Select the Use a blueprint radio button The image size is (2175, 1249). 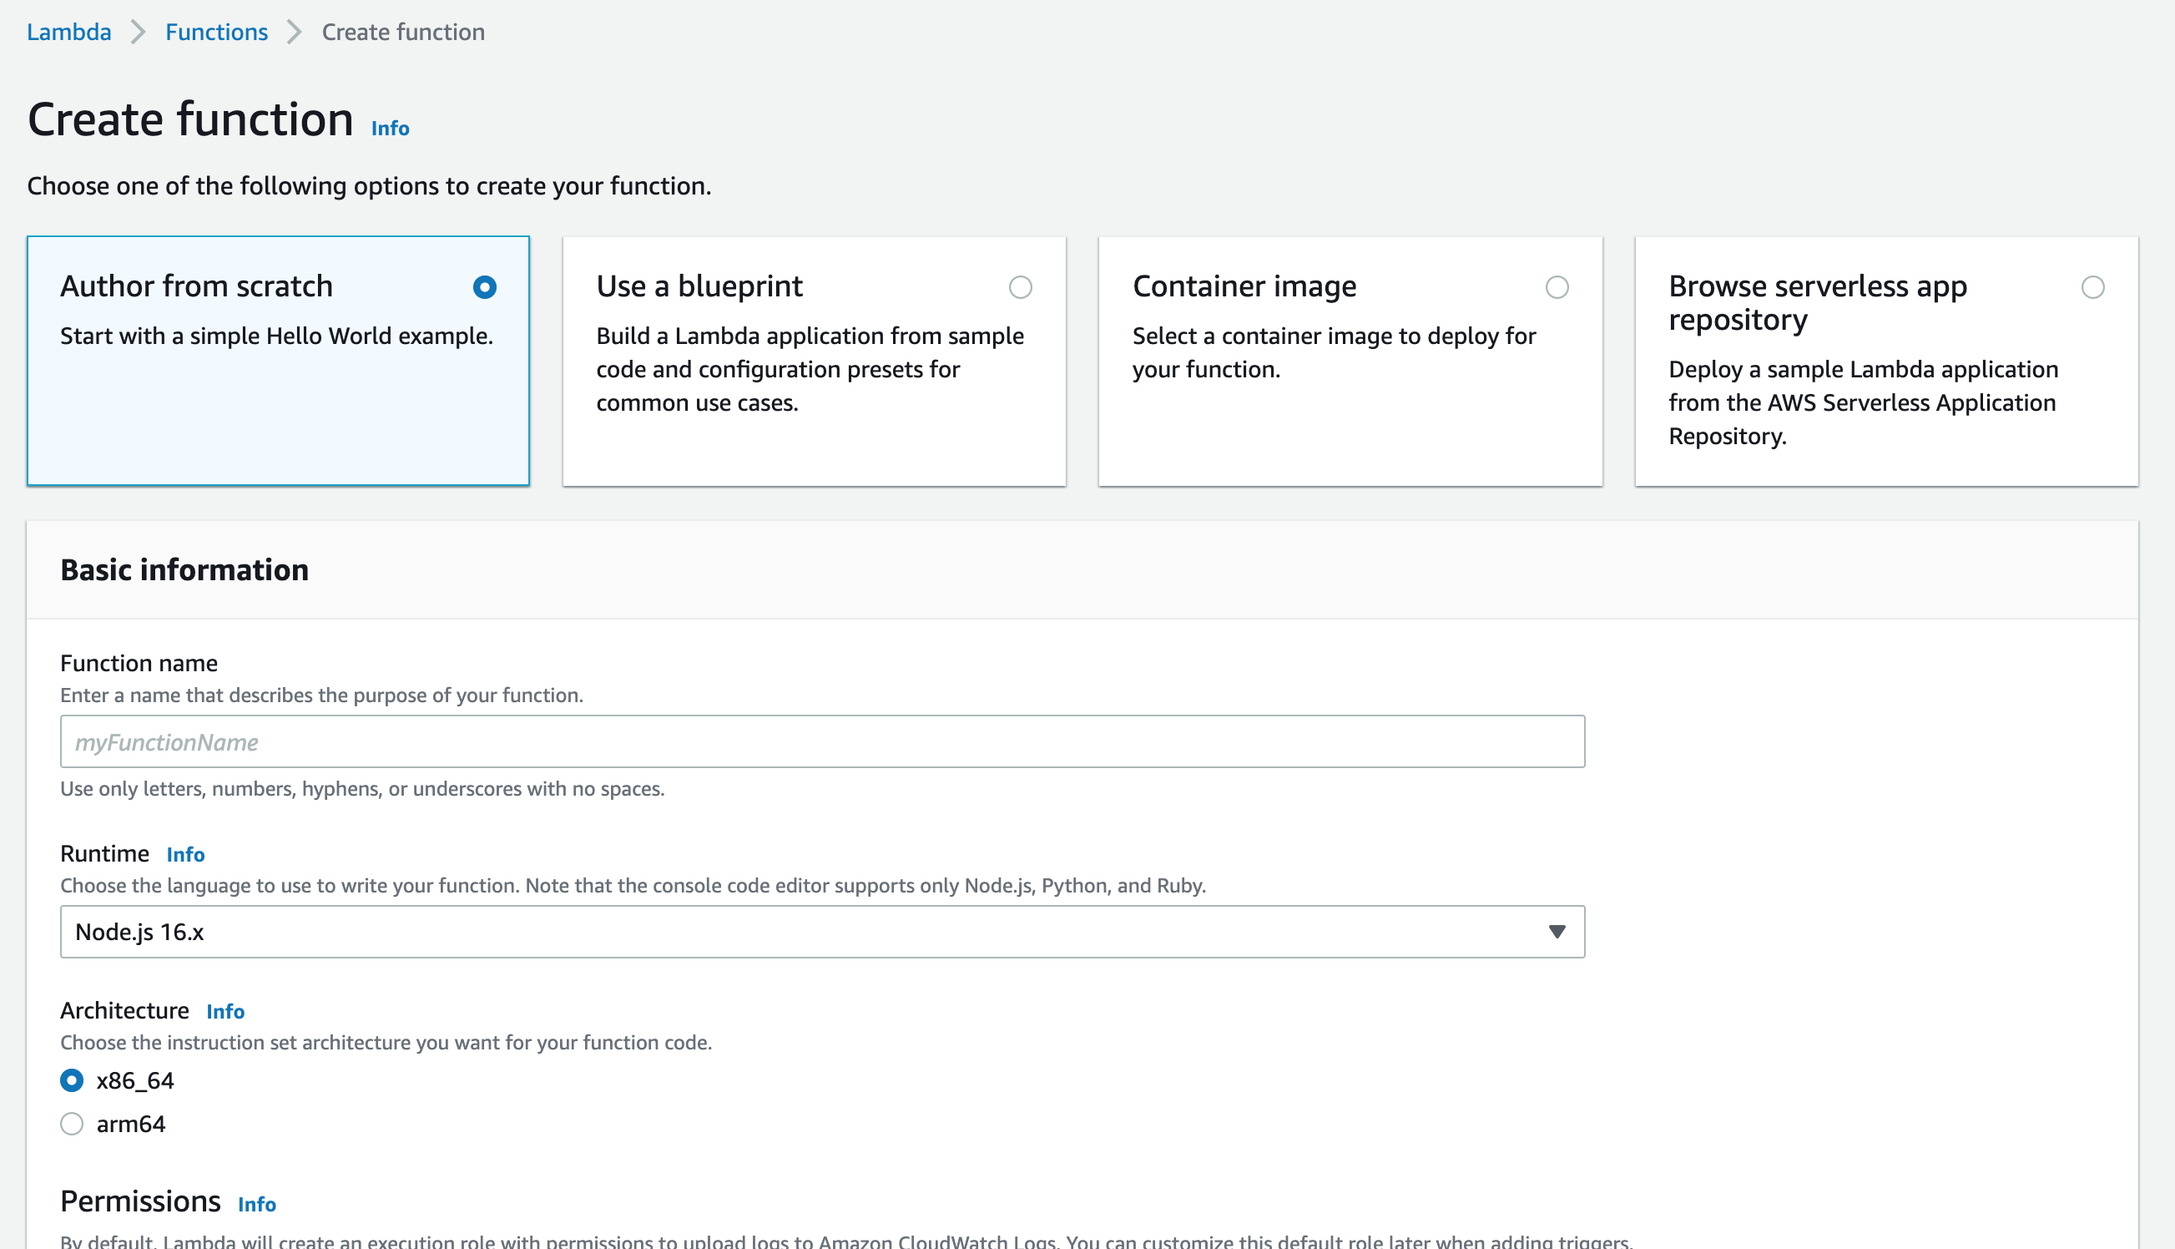[x=1020, y=286]
